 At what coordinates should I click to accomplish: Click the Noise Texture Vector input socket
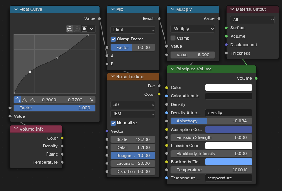pos(107,131)
